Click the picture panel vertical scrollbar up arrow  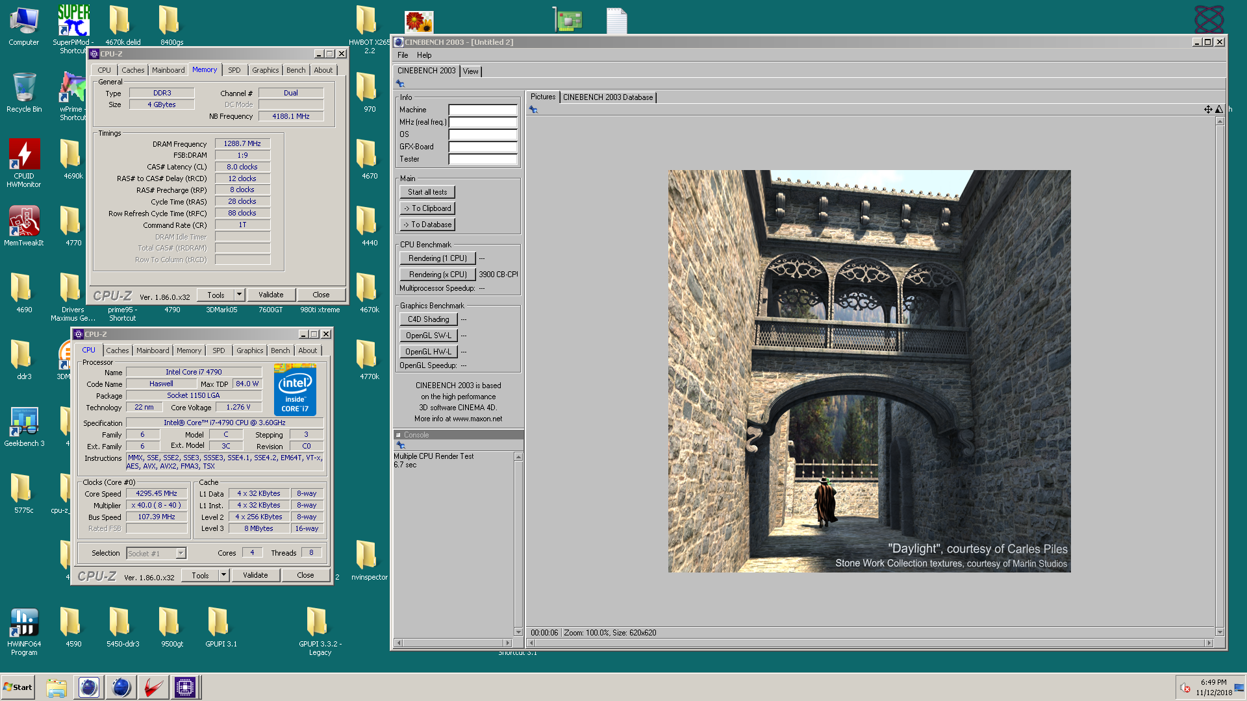click(x=1220, y=121)
